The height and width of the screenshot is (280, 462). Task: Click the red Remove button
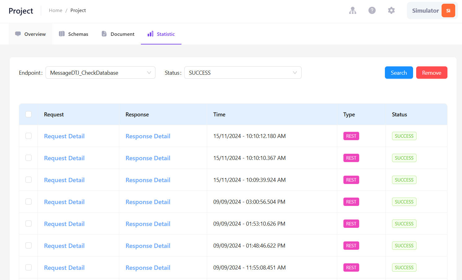[432, 73]
